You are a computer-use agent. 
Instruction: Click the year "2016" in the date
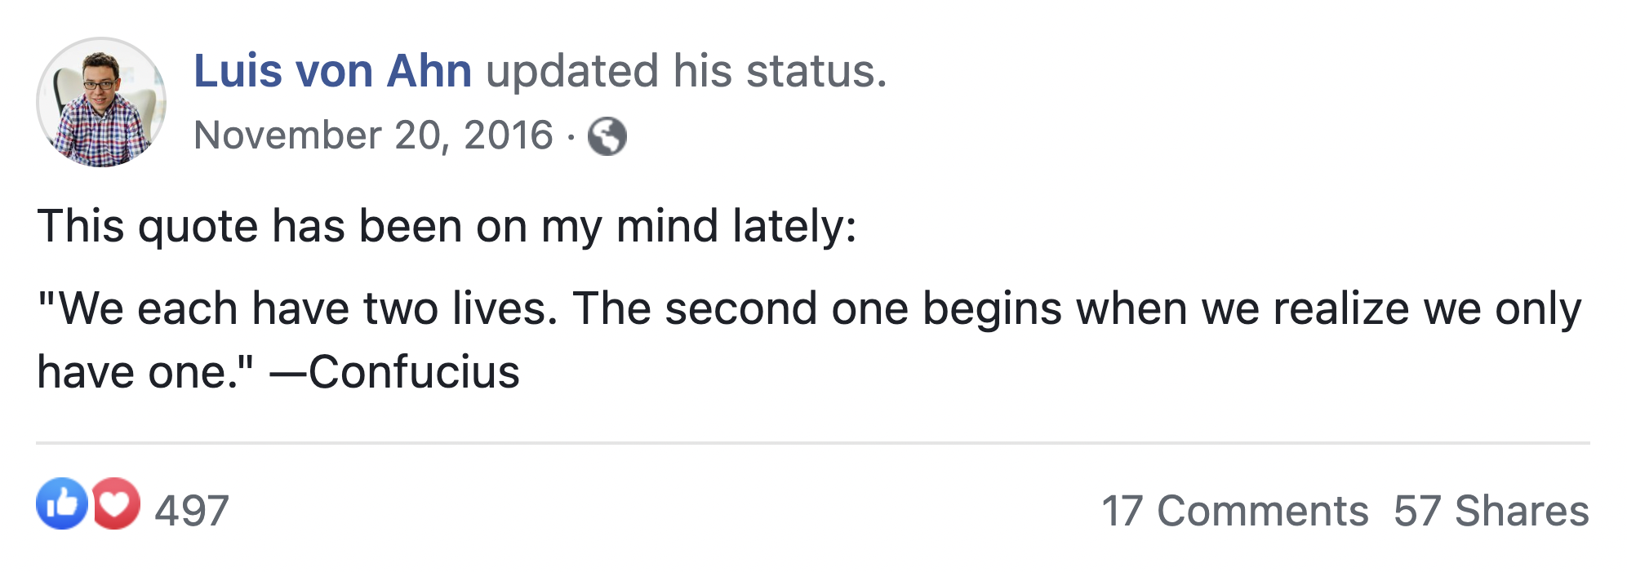click(509, 135)
